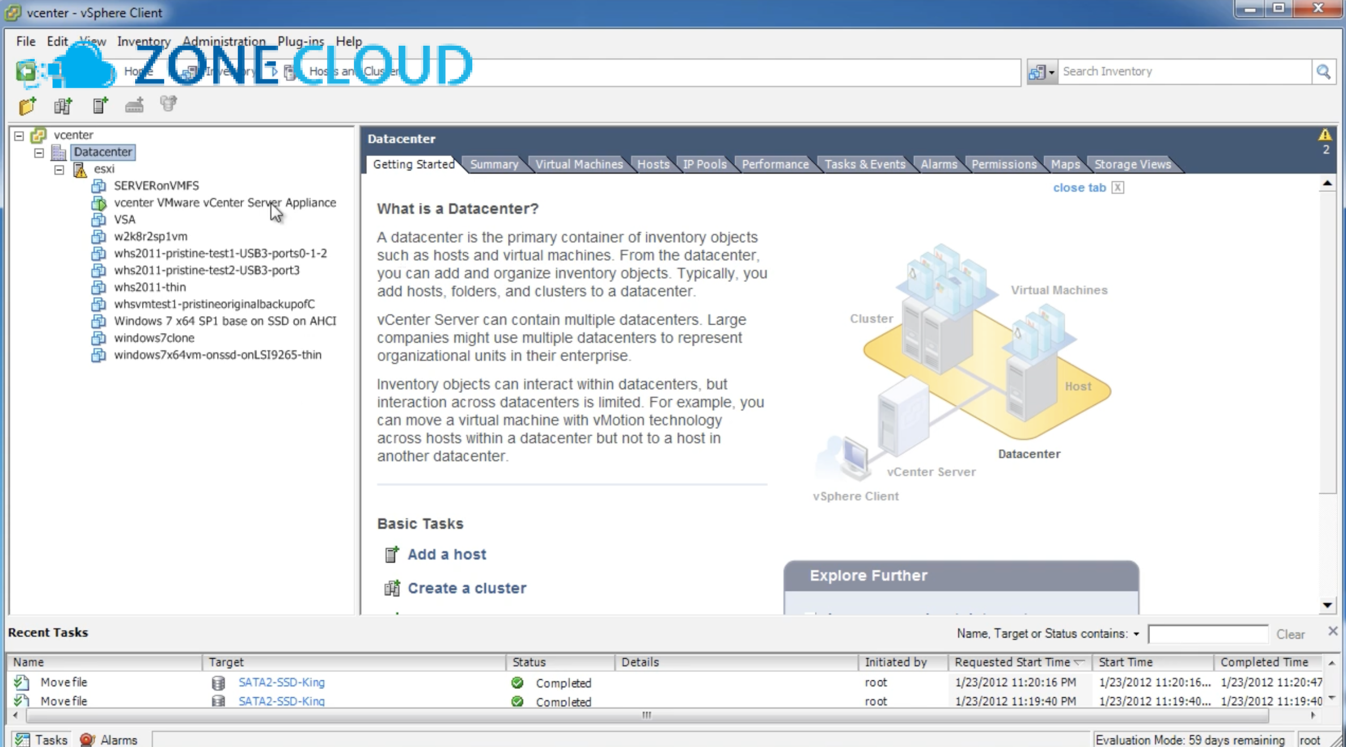
Task: Click the back navigation arrow icon
Action: 25,71
